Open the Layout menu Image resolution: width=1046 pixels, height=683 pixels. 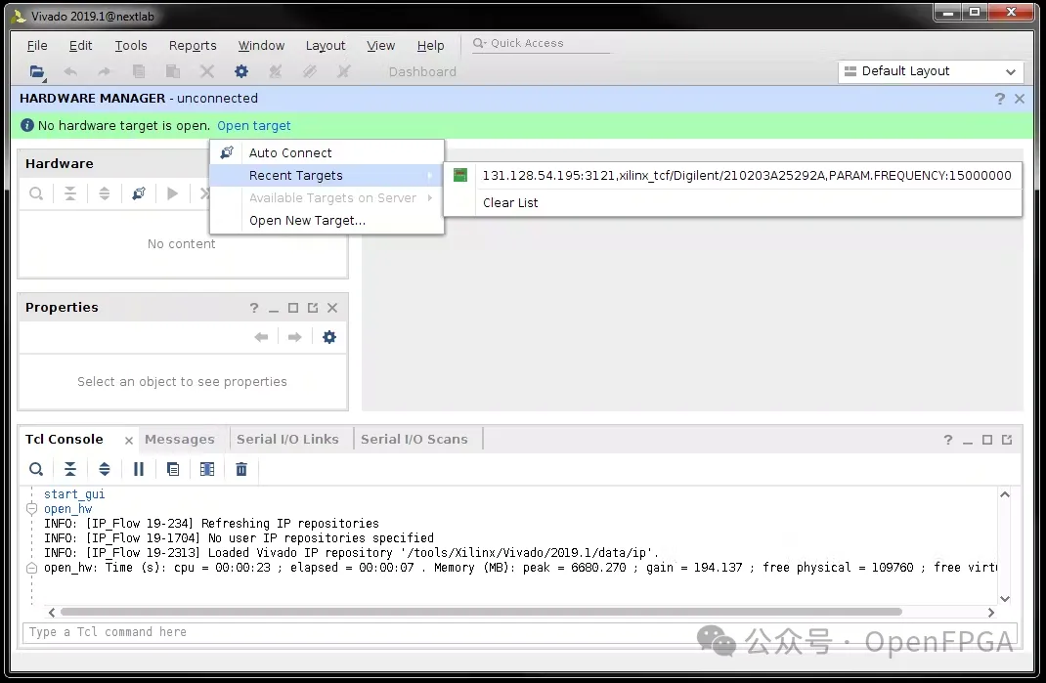[x=326, y=45]
